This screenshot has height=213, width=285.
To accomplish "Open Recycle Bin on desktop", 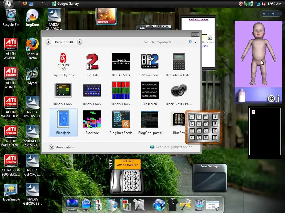I will (x=11, y=18).
